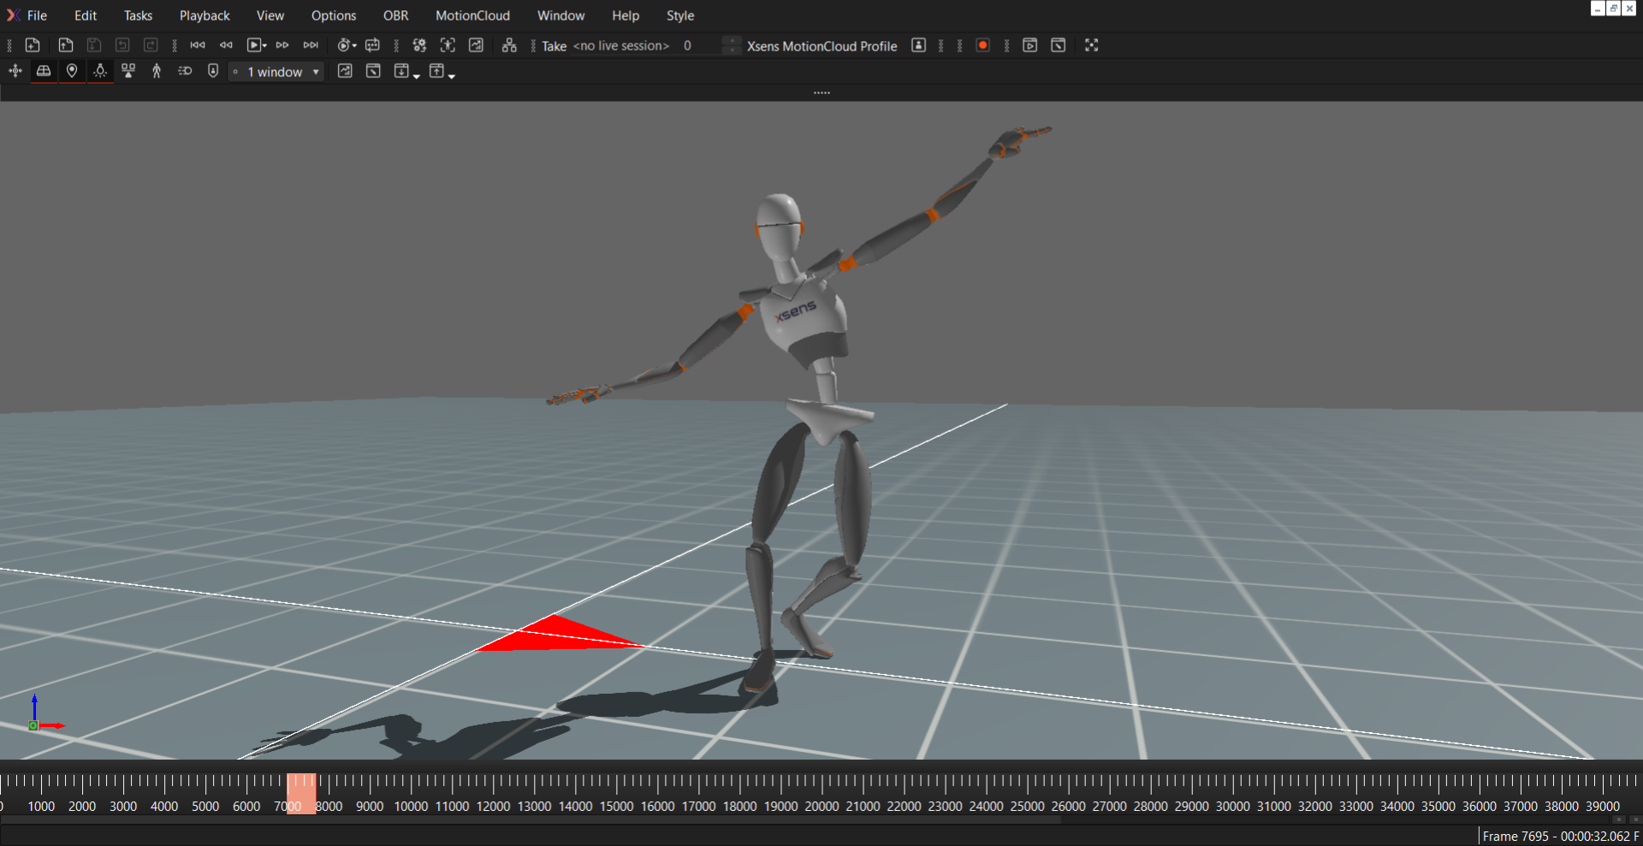1643x846 pixels.
Task: Open the Edit menu
Action: click(86, 15)
